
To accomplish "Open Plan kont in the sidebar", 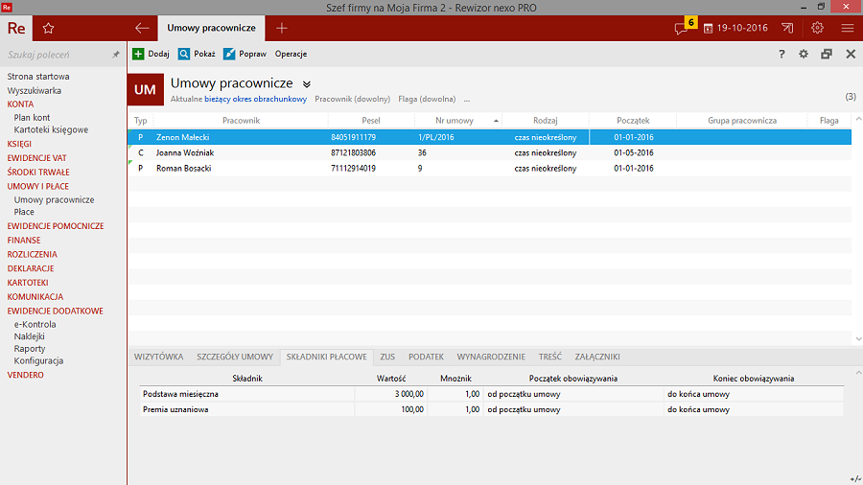I will pos(32,117).
